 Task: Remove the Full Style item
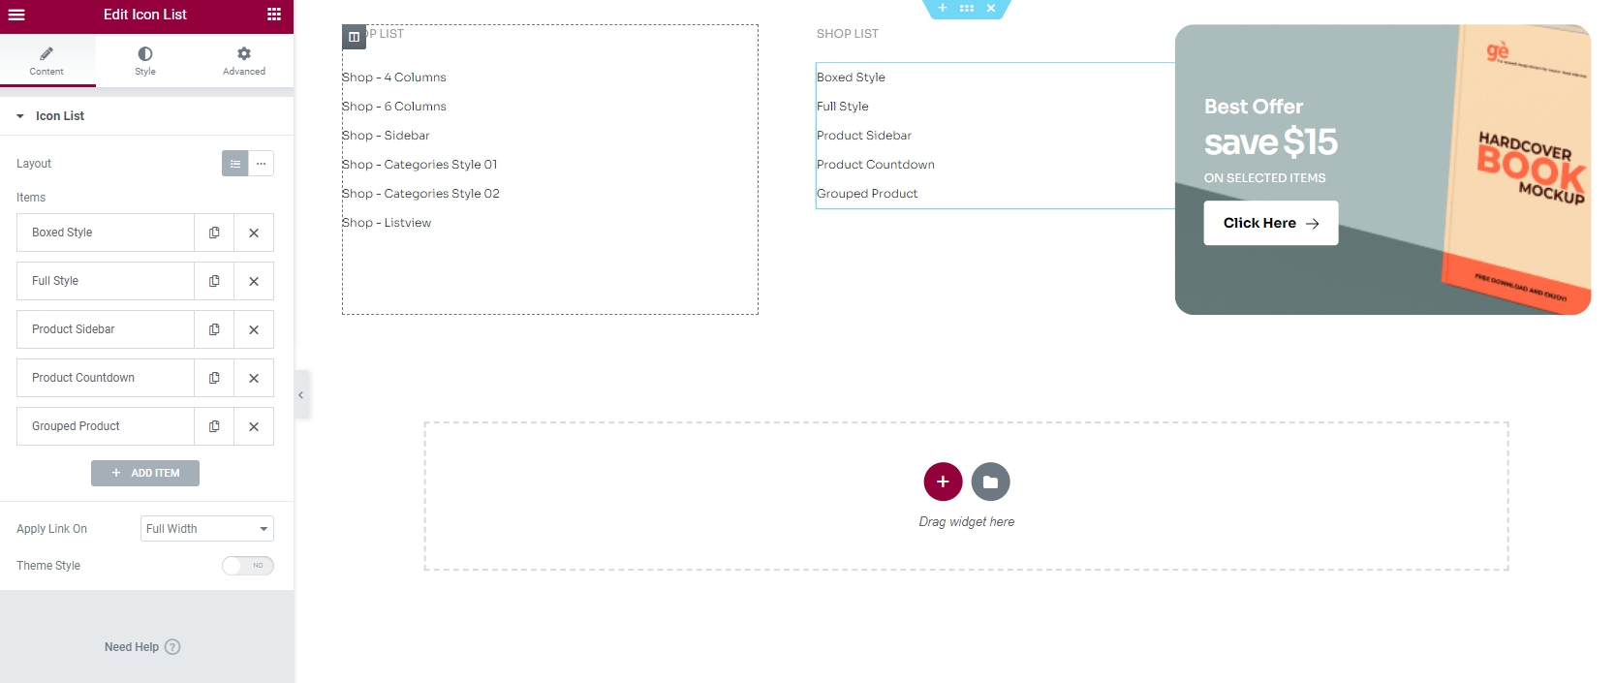click(x=254, y=281)
